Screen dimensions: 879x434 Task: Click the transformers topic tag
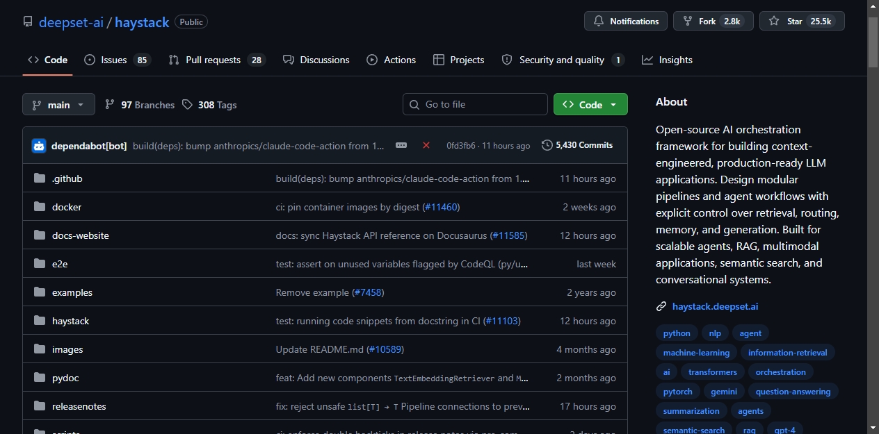pos(713,372)
